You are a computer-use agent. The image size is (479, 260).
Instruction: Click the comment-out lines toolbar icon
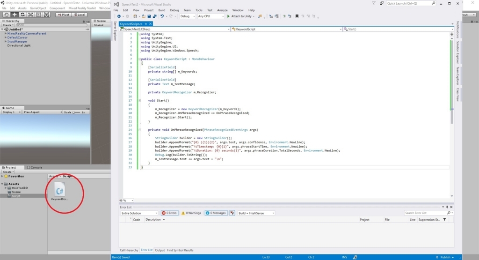click(x=284, y=16)
